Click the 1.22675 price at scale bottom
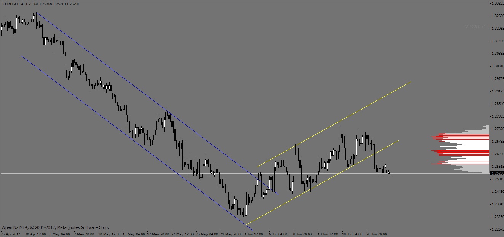504x237 pixels. pos(497,229)
